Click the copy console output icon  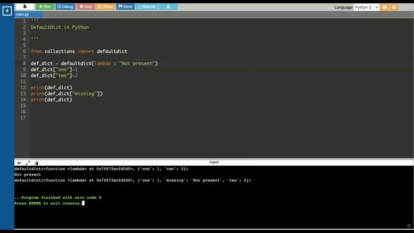click(x=36, y=163)
